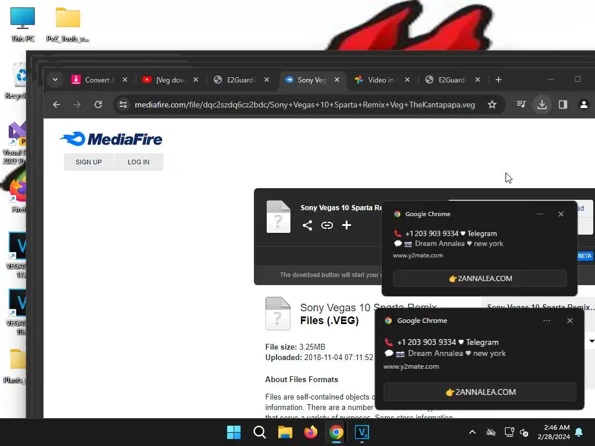Click "About Files Formats" heading
Image resolution: width=595 pixels, height=446 pixels.
click(302, 379)
